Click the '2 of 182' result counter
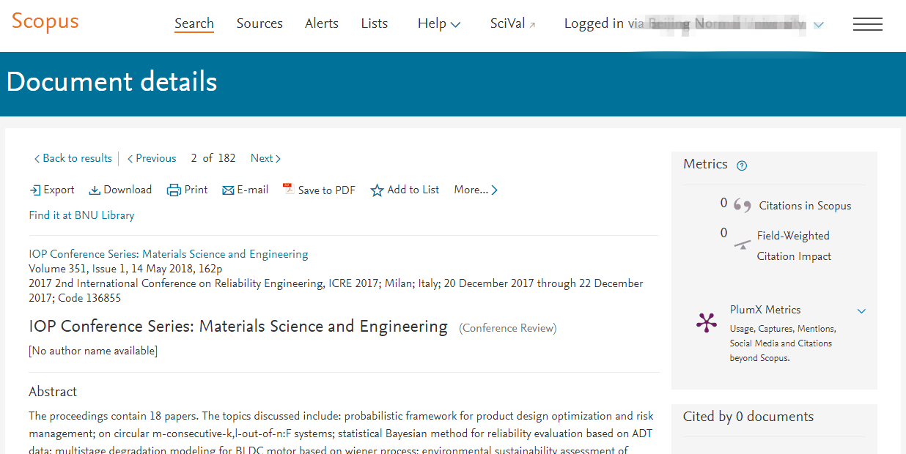The height and width of the screenshot is (454, 906). coord(213,158)
